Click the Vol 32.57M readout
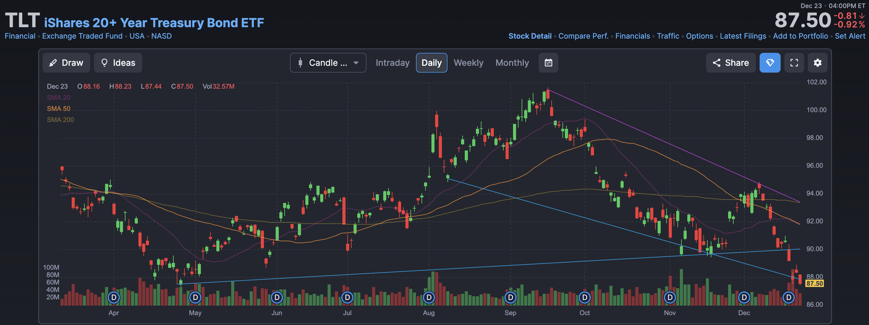Image resolution: width=869 pixels, height=325 pixels. pos(218,86)
